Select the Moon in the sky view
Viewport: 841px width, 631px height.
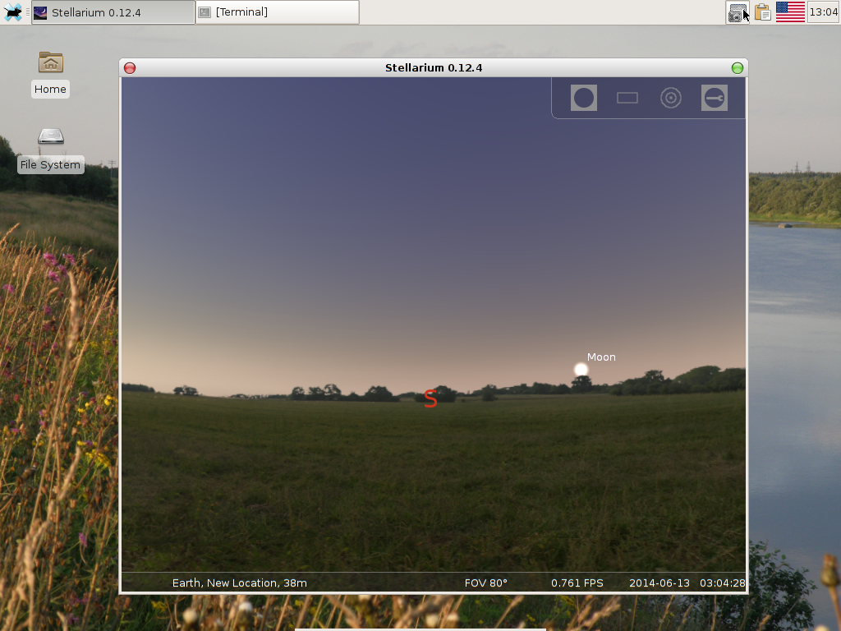coord(581,369)
